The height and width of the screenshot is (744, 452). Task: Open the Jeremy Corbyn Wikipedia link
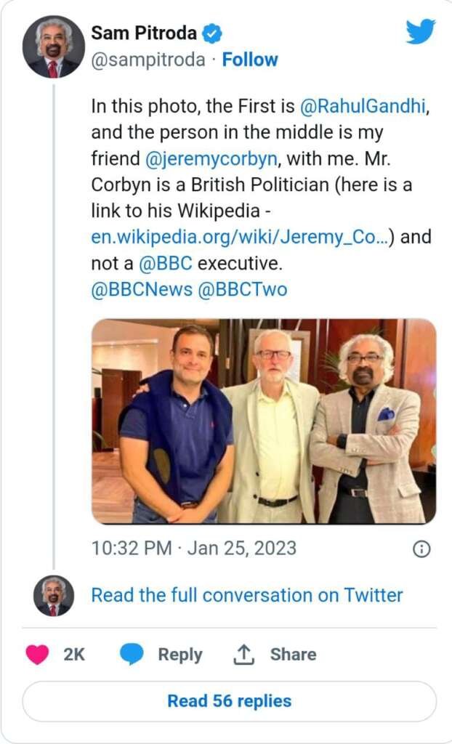[238, 237]
